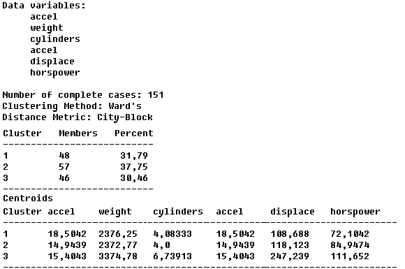
Task: Select weight centroid value 2376,25
Action: click(x=118, y=234)
